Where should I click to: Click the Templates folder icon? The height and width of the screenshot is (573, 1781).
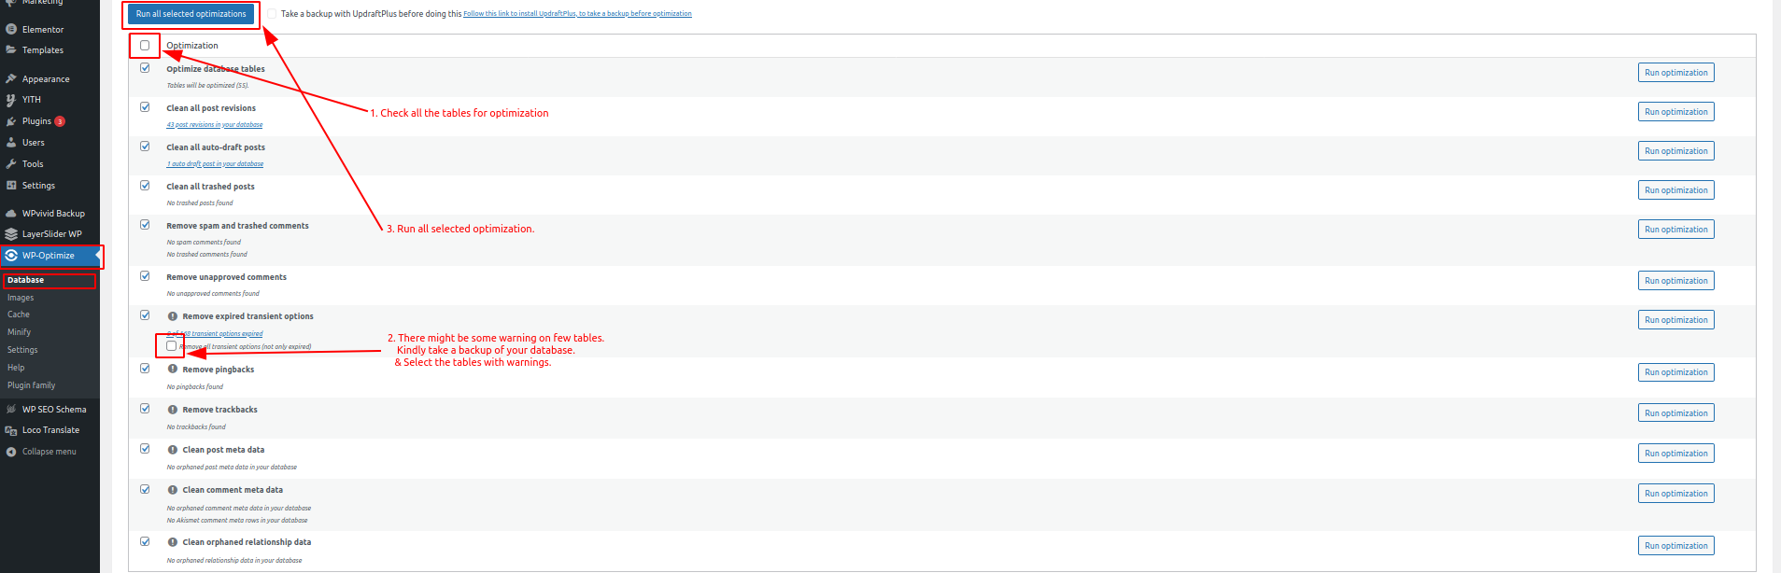point(11,50)
